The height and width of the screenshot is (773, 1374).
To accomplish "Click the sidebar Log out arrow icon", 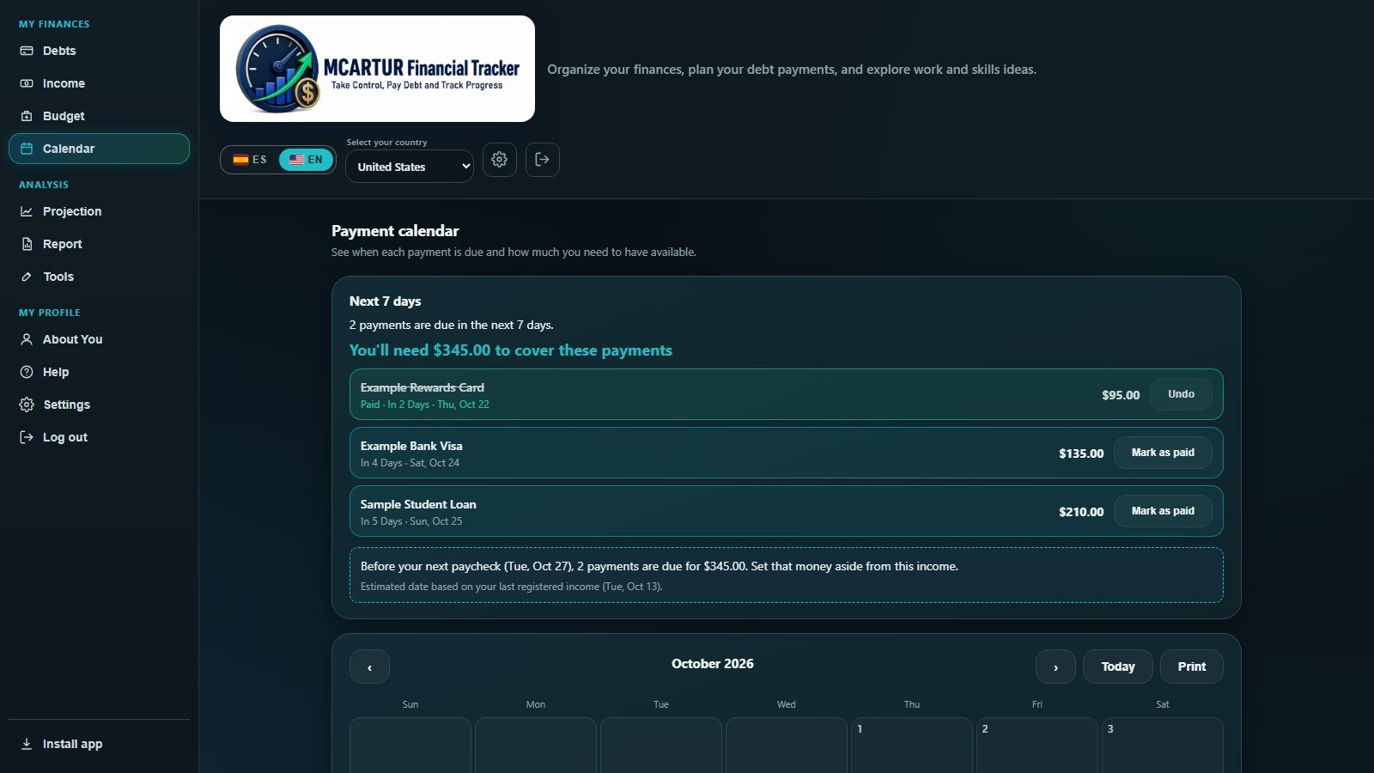I will pos(27,437).
